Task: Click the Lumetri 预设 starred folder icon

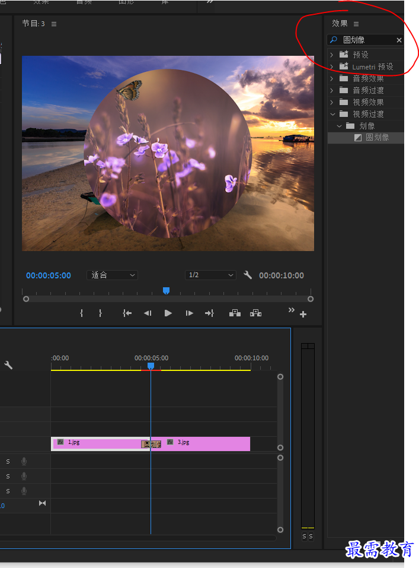Action: (344, 66)
